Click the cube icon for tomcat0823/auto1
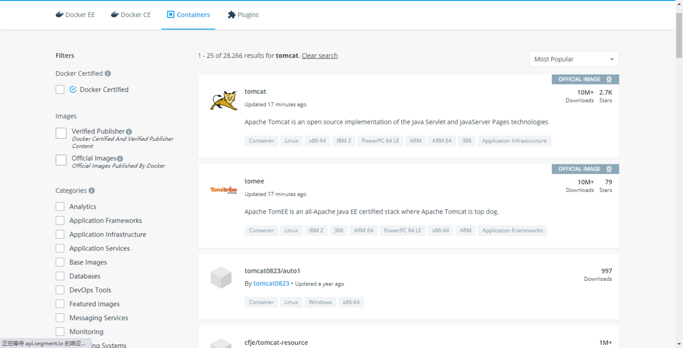 tap(221, 278)
